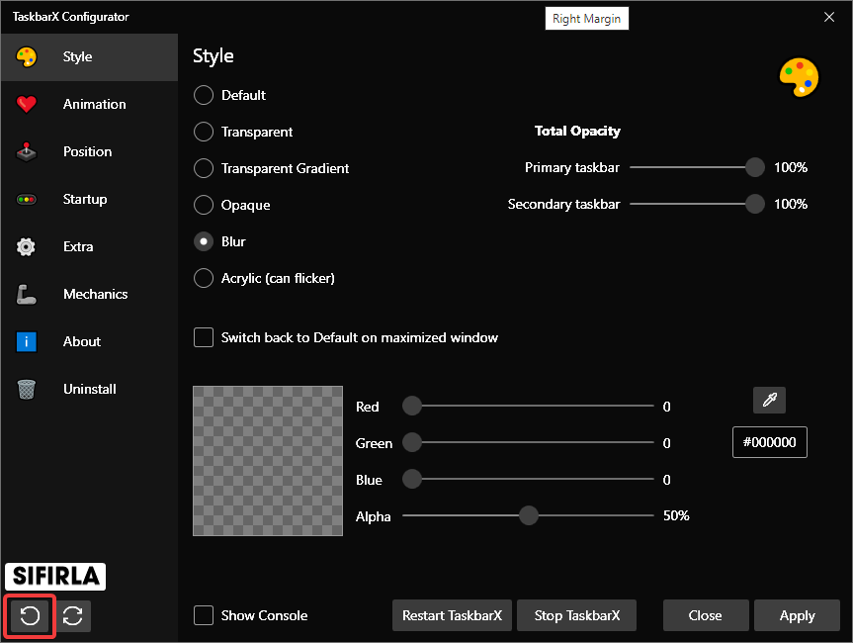This screenshot has height=643, width=853.
Task: Click the revert settings icon at bottom left
Action: pyautogui.click(x=31, y=615)
